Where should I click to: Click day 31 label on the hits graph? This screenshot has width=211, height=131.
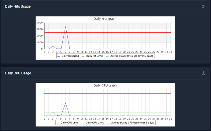click(171, 52)
